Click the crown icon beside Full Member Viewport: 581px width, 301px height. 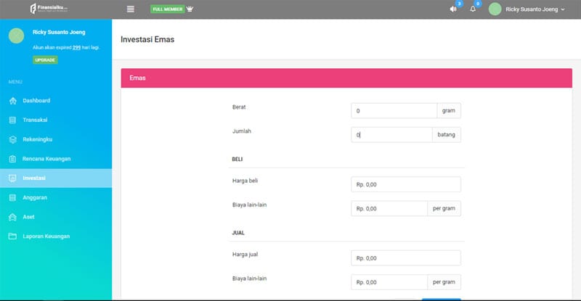click(x=190, y=9)
